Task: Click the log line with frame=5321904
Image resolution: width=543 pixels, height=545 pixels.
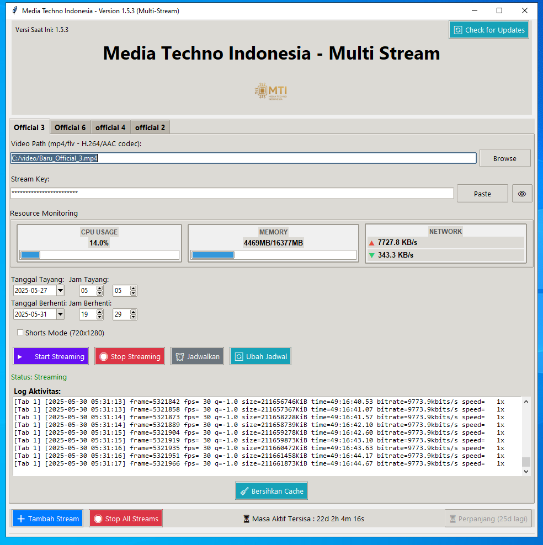Action: coord(259,432)
